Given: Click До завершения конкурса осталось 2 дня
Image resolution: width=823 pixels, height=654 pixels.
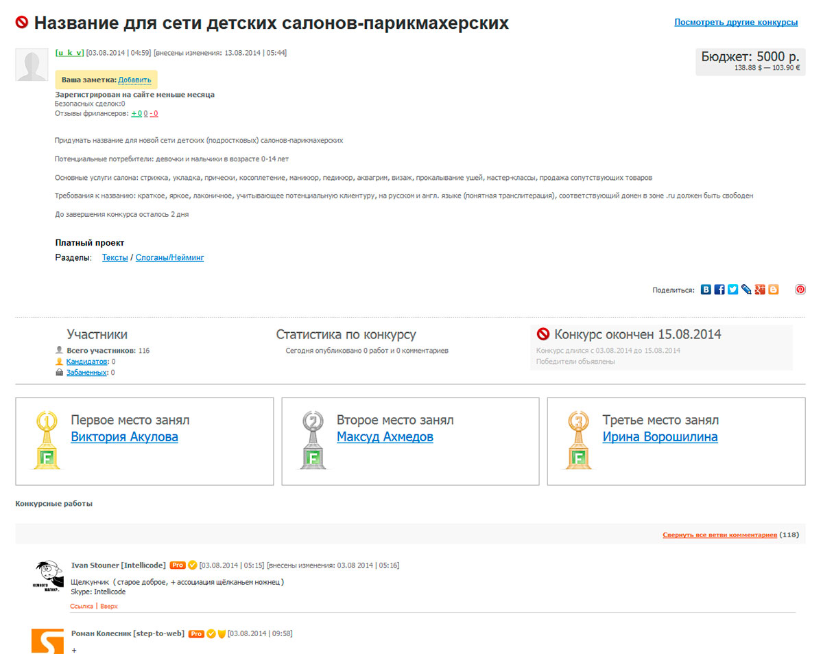Looking at the screenshot, I should tap(122, 214).
